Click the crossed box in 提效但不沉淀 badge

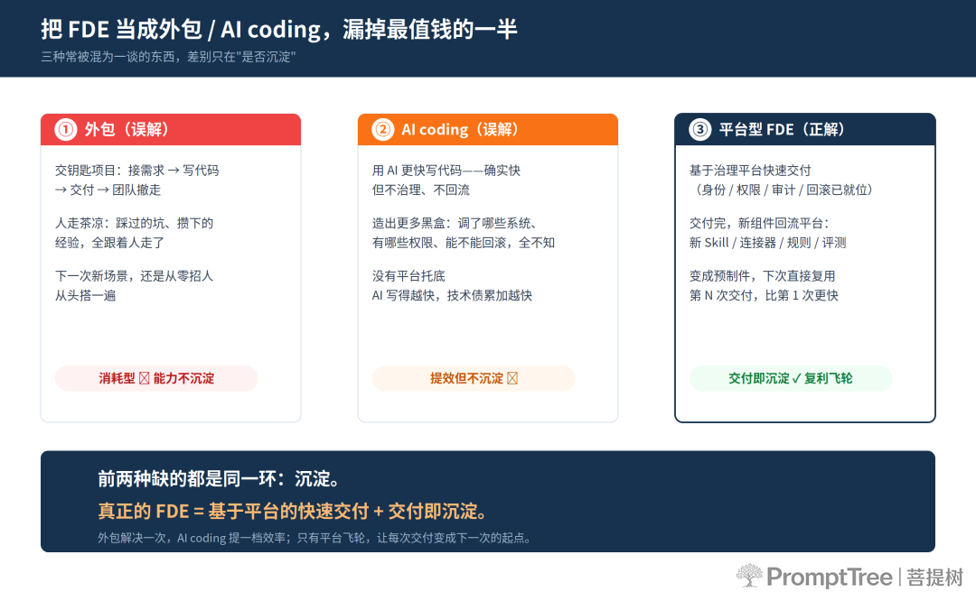tap(512, 378)
